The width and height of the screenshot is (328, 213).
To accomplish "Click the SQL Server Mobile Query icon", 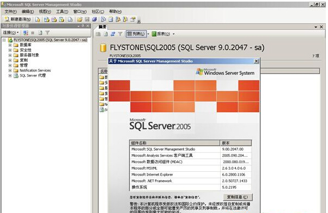I will tap(70, 20).
